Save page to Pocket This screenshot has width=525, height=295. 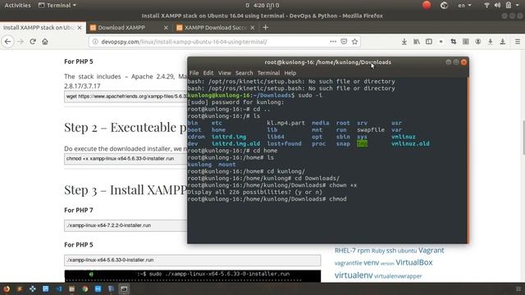[x=344, y=42]
